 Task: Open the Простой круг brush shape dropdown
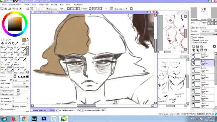[x=10, y=90]
